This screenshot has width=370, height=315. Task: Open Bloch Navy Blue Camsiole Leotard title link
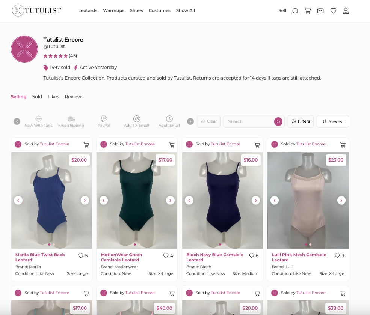215,257
